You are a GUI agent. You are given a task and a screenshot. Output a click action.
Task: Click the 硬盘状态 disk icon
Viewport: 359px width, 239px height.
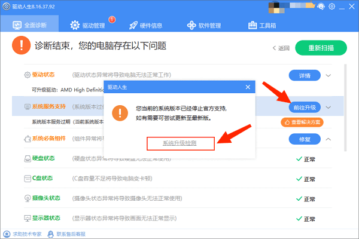click(27, 158)
